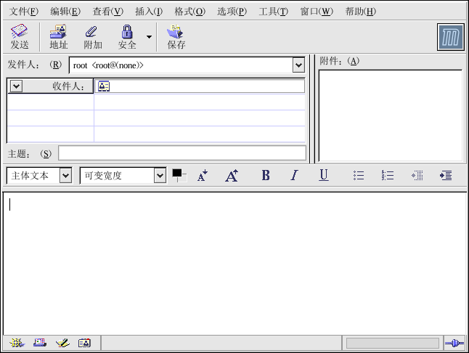The height and width of the screenshot is (353, 469).
Task: Open the 主体文本 paragraph style dropdown
Action: (x=65, y=176)
